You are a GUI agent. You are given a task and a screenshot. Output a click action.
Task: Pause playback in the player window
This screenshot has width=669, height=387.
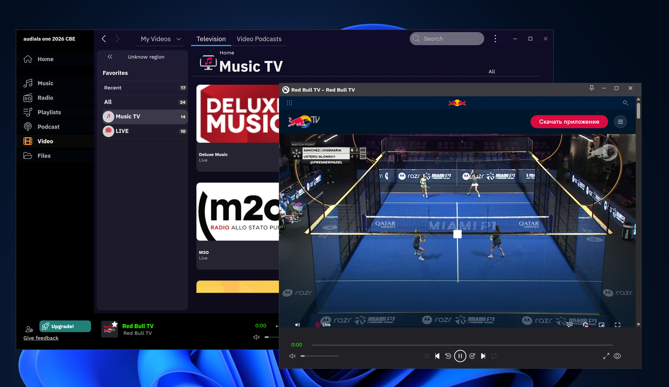coord(460,356)
